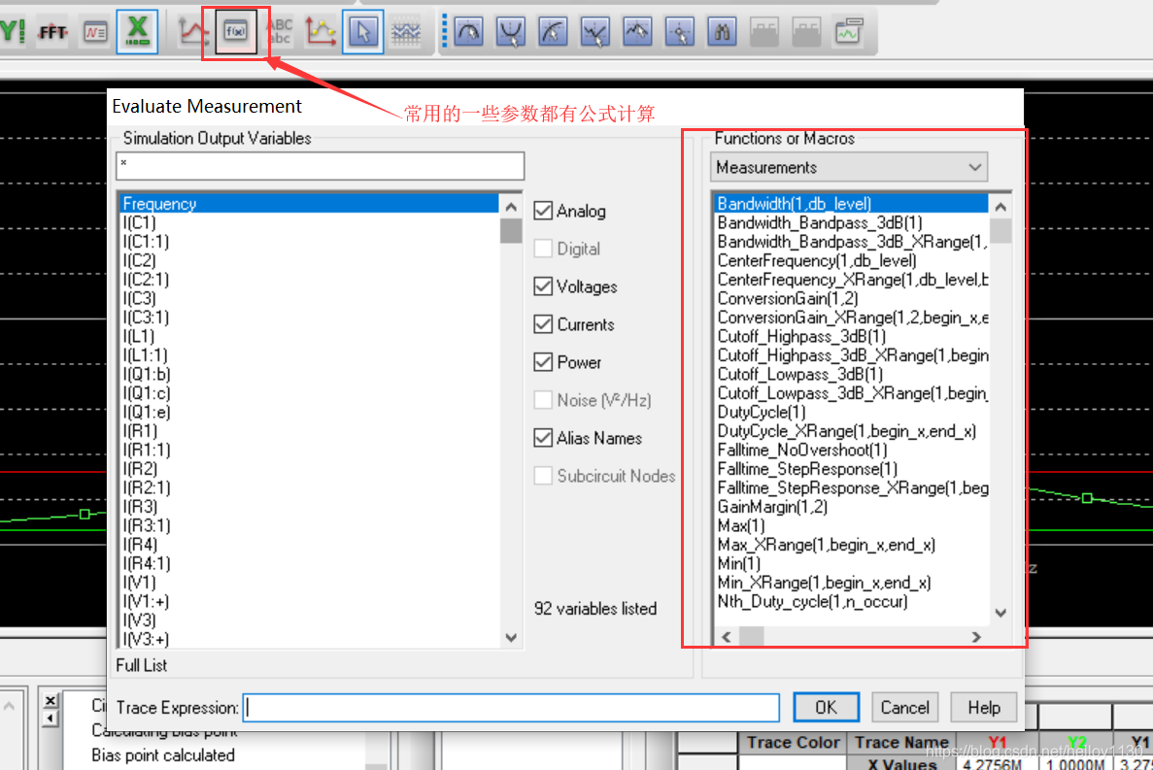Open the binoculars Cursor Search tool
The image size is (1153, 770).
(x=722, y=32)
